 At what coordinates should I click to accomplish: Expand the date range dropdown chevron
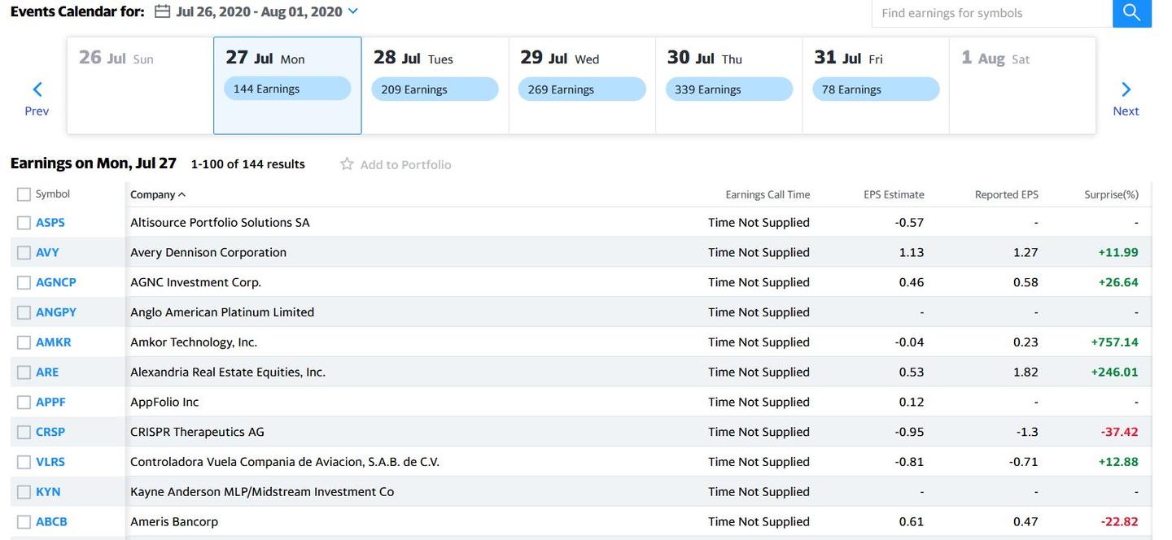[x=352, y=11]
